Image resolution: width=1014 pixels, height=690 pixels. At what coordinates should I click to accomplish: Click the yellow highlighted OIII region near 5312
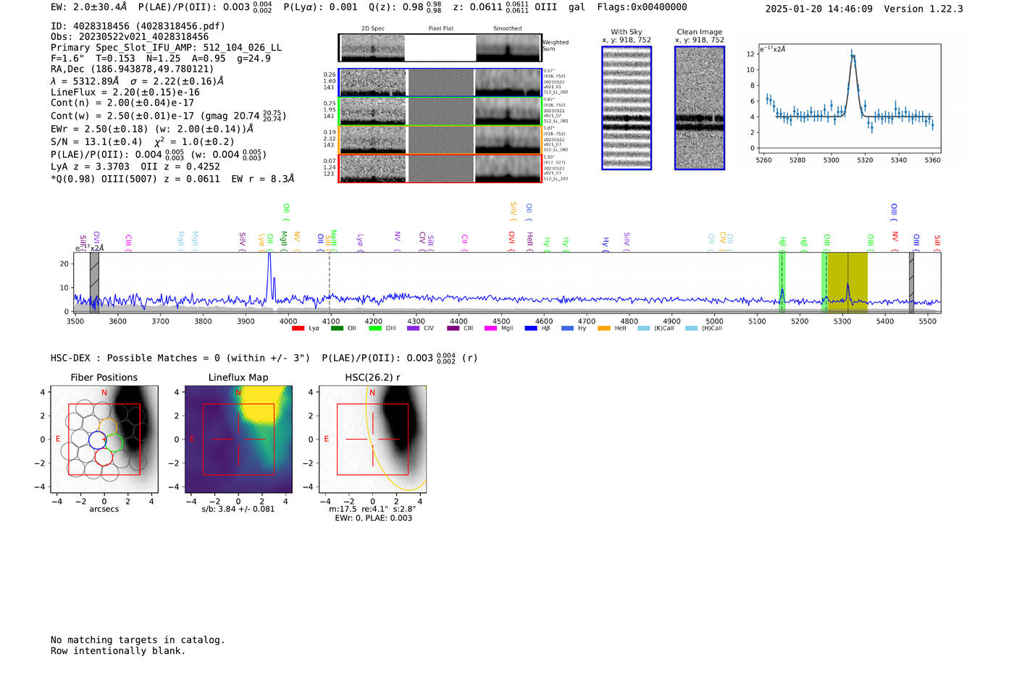click(x=847, y=282)
